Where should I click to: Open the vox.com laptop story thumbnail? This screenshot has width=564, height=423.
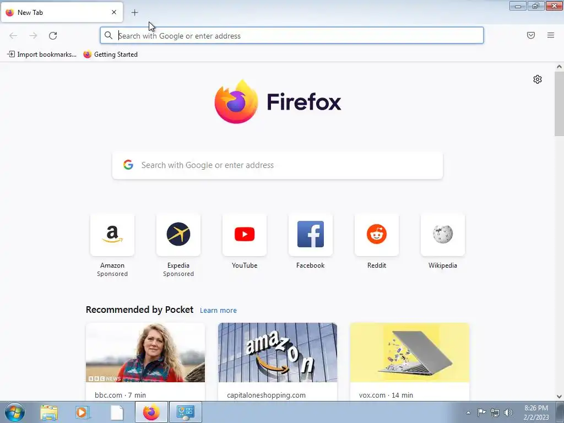coord(410,352)
